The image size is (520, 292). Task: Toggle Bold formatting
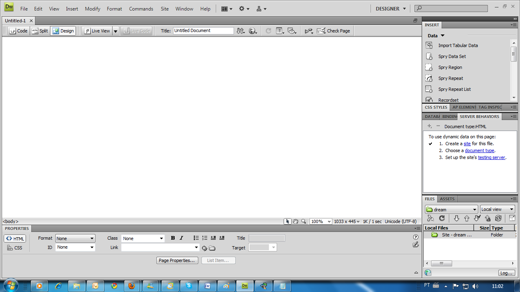coord(173,238)
